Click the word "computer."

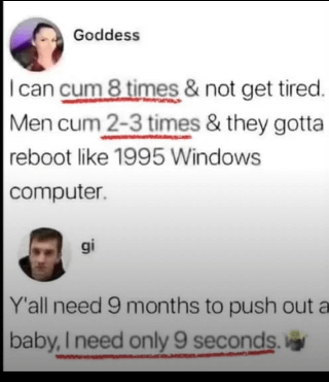(58, 193)
